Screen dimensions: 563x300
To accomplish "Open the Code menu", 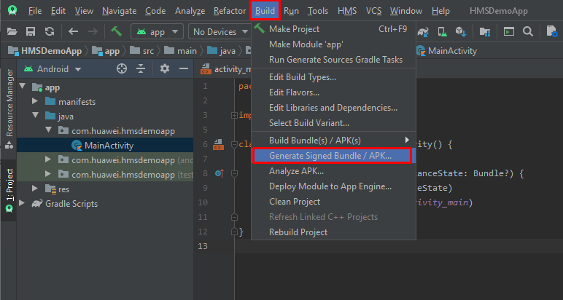I will click(155, 11).
